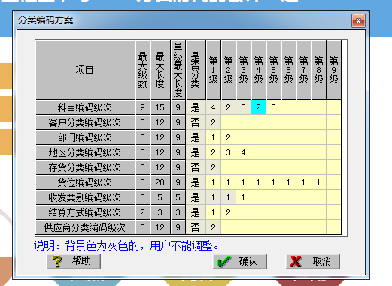Select 第2级 cell of 部门编码级次
Viewport: 392px width, 286px height.
click(x=228, y=137)
